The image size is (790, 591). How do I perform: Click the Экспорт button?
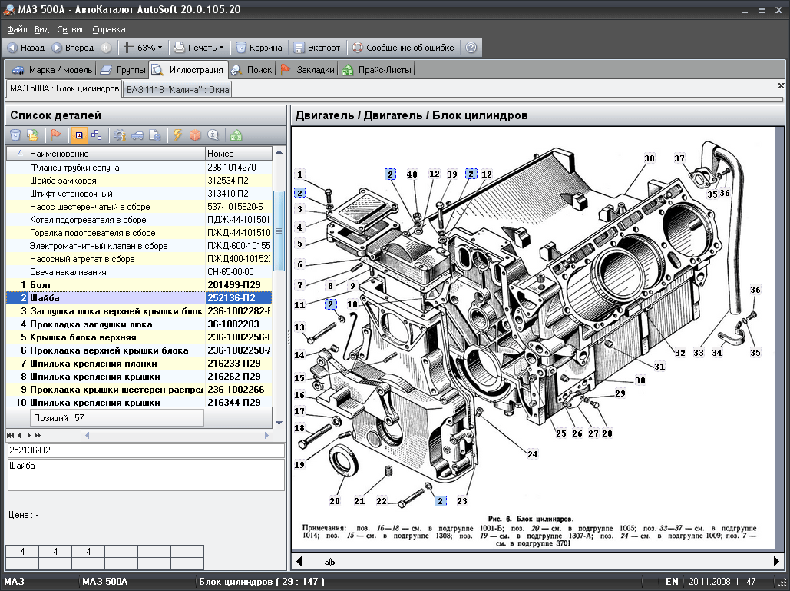tap(316, 48)
